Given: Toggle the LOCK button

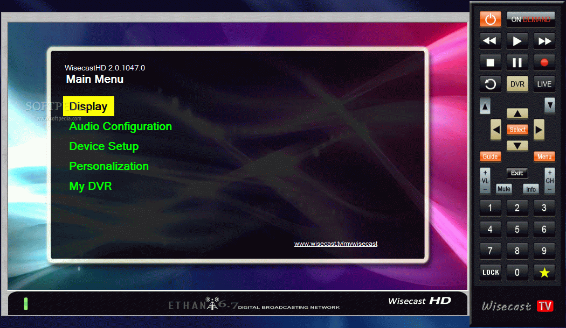Looking at the screenshot, I should pyautogui.click(x=490, y=273).
